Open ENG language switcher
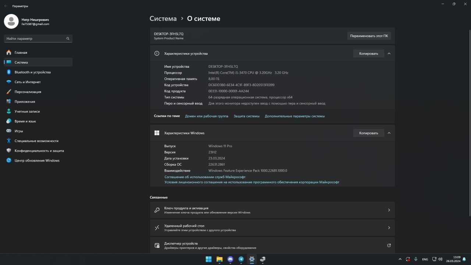471x265 pixels. point(425,259)
